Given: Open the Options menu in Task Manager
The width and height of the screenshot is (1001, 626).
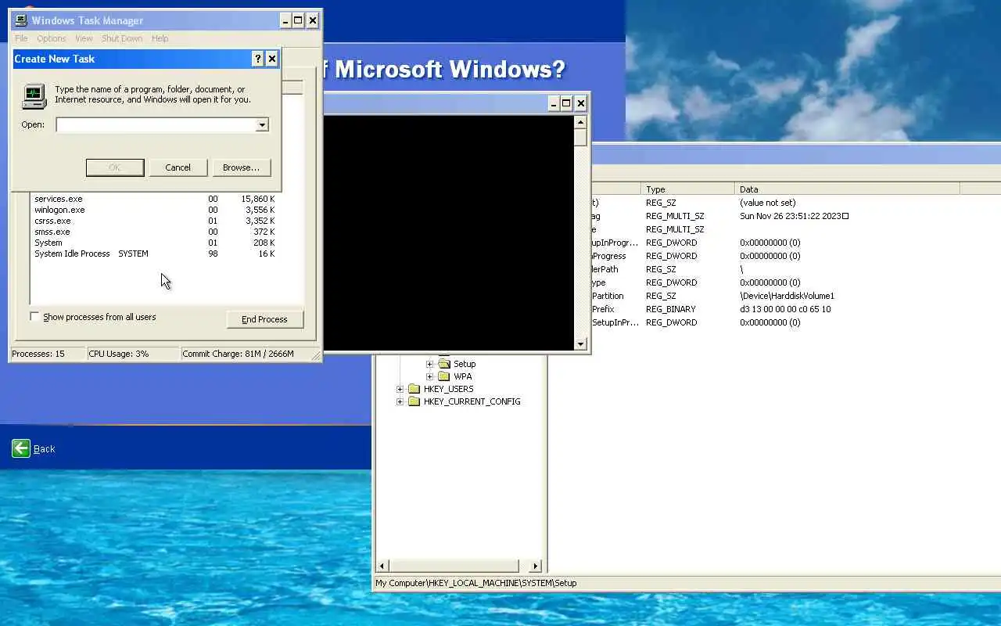Looking at the screenshot, I should click(x=52, y=38).
